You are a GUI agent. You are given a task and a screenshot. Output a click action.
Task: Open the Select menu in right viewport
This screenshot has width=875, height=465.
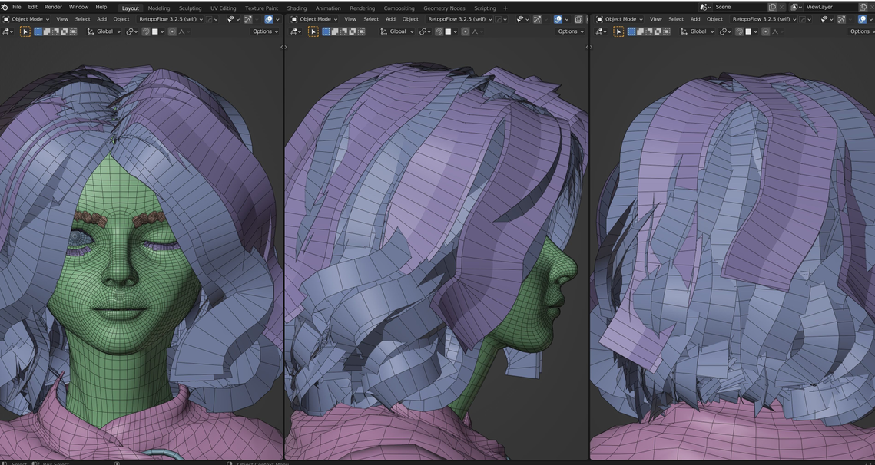676,19
